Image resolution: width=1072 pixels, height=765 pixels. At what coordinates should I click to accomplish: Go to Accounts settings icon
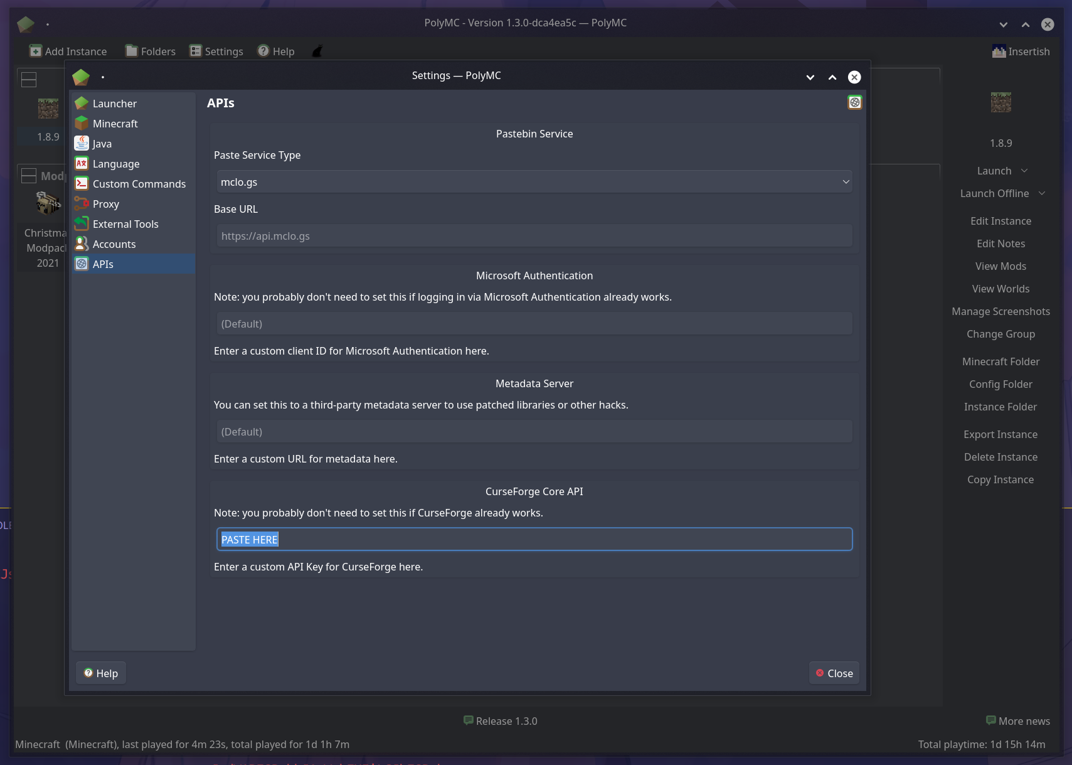82,244
